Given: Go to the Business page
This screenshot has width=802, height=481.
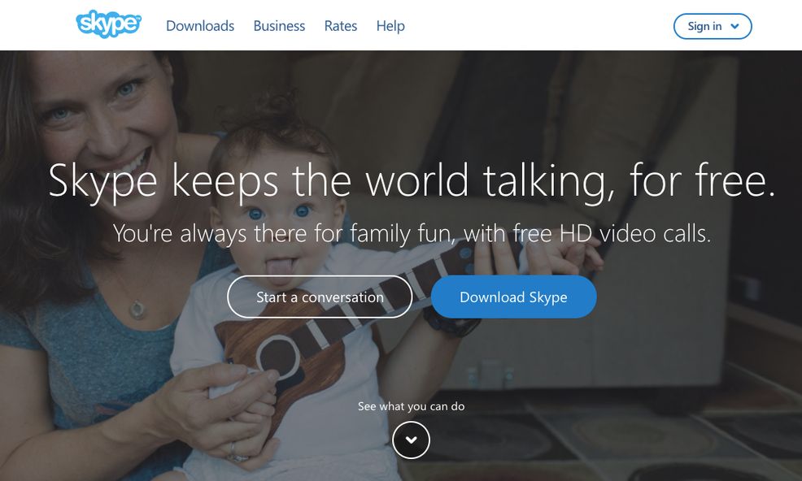Looking at the screenshot, I should pos(279,26).
